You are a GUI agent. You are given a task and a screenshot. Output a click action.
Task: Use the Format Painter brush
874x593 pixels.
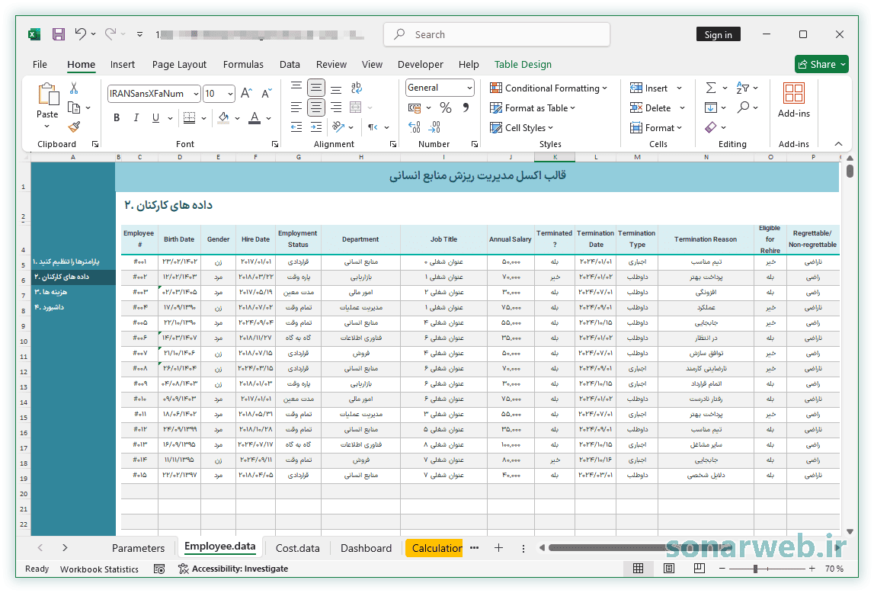[74, 127]
